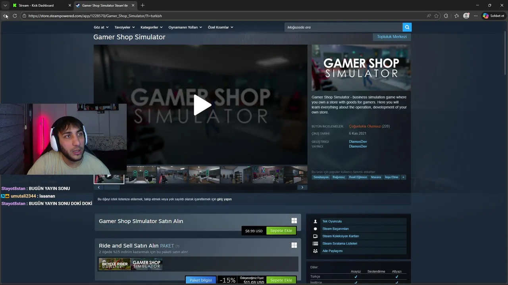Open developer DiamosDev link next to Geliştirici
The height and width of the screenshot is (285, 508).
coord(358,142)
